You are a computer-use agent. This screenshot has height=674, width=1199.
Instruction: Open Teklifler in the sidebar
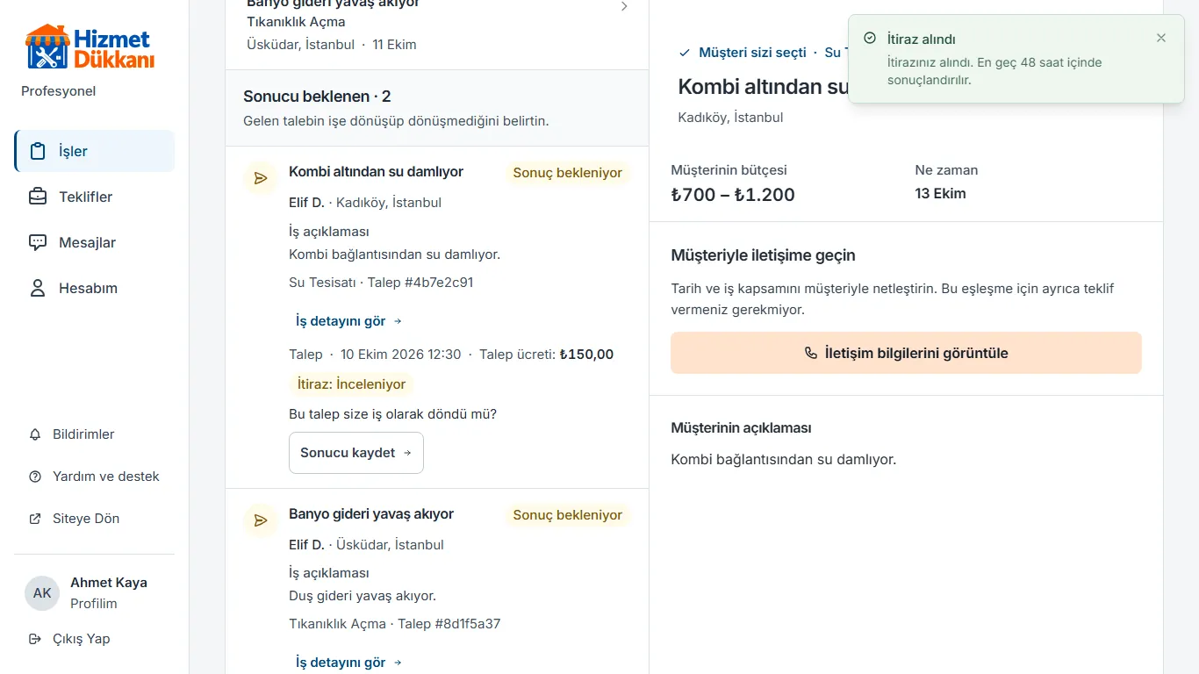pos(94,197)
